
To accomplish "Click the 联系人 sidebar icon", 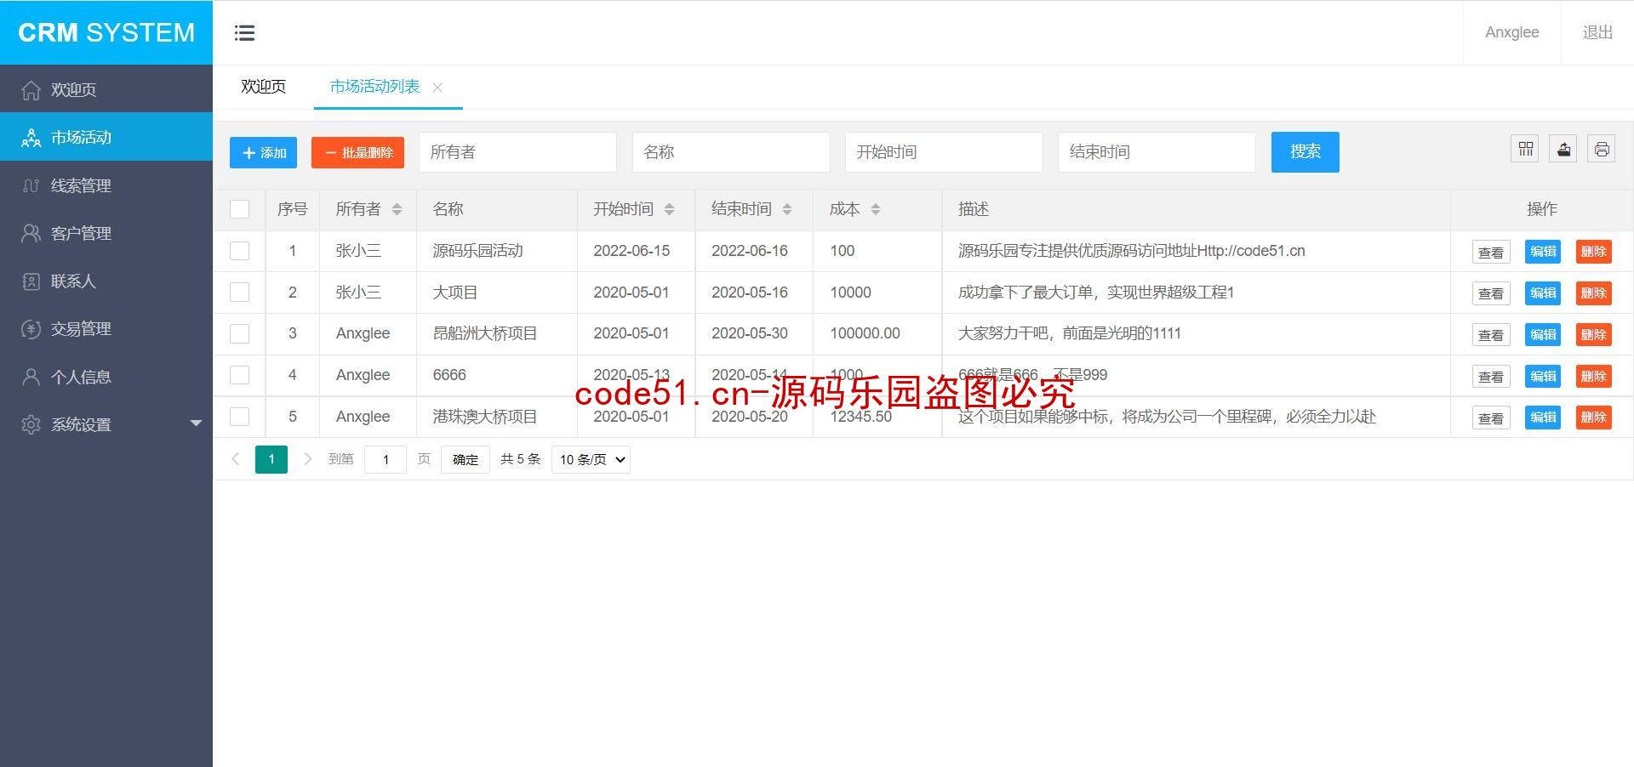I will [31, 281].
